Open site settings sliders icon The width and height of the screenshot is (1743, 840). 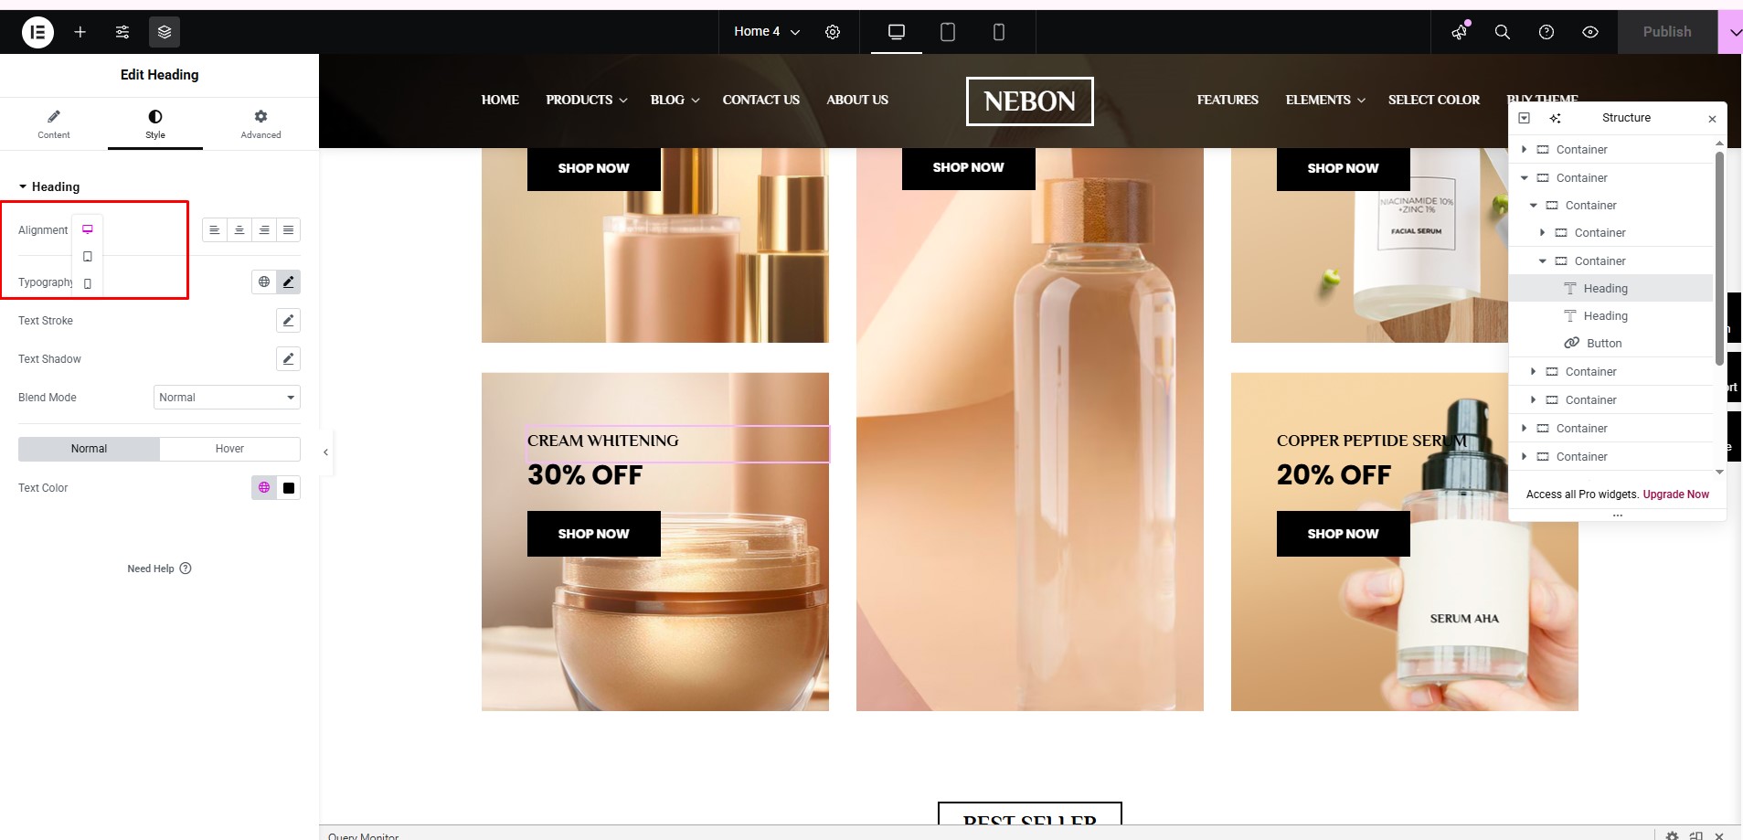click(122, 32)
